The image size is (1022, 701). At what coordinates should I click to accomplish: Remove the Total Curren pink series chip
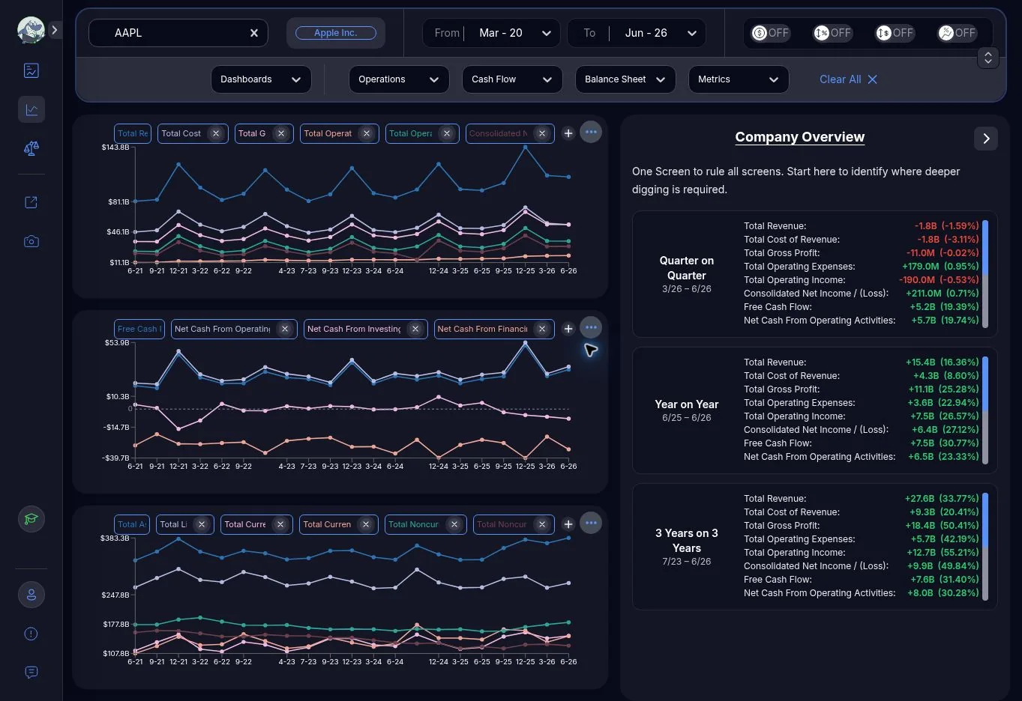366,524
